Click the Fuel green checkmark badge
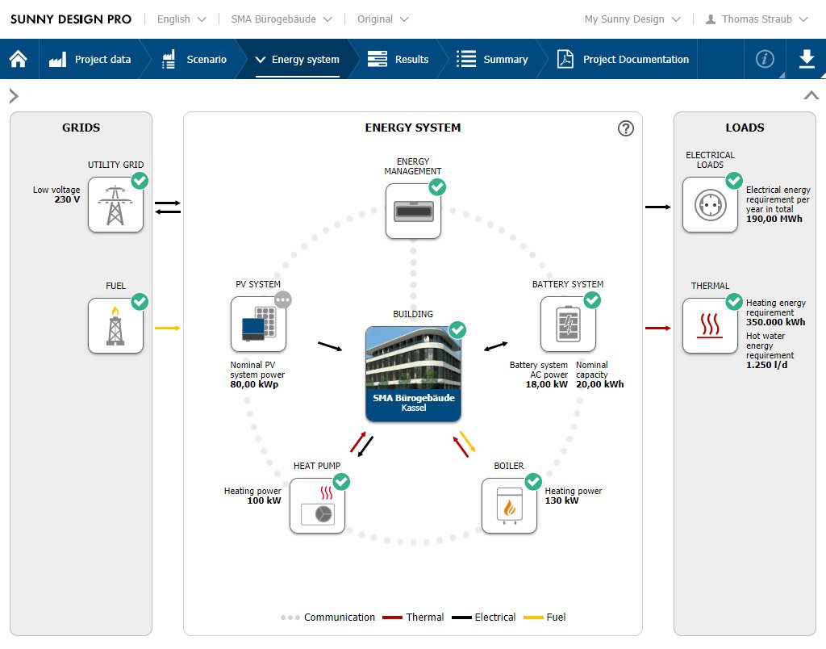 (x=140, y=302)
